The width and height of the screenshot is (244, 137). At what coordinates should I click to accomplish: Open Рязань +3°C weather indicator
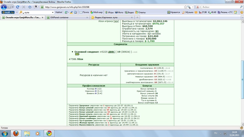(225, 12)
